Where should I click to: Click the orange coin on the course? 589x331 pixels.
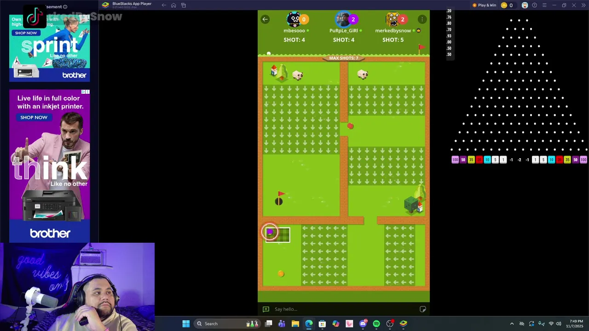tap(281, 274)
